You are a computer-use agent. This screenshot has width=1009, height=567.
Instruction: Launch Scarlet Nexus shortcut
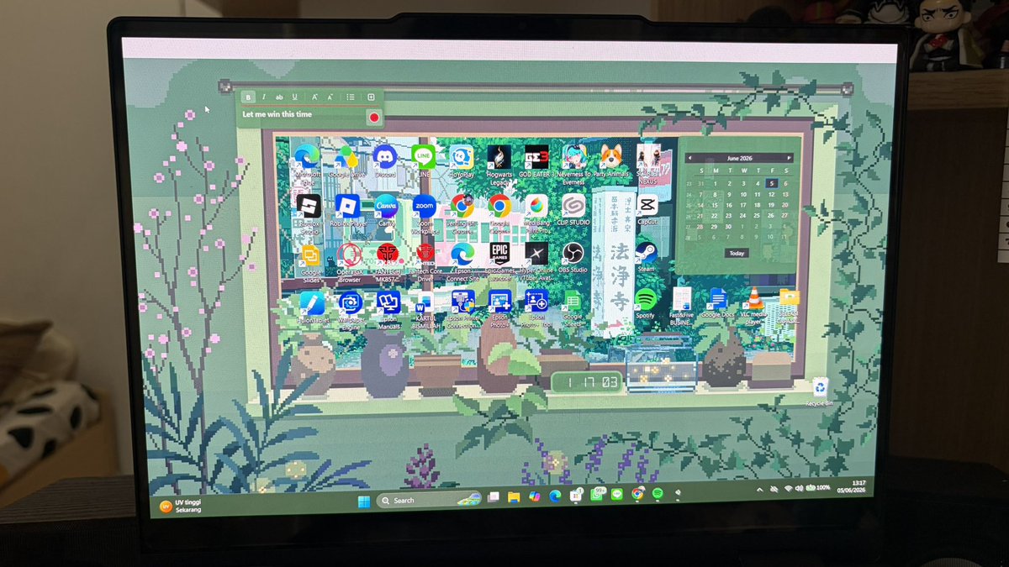pyautogui.click(x=648, y=163)
